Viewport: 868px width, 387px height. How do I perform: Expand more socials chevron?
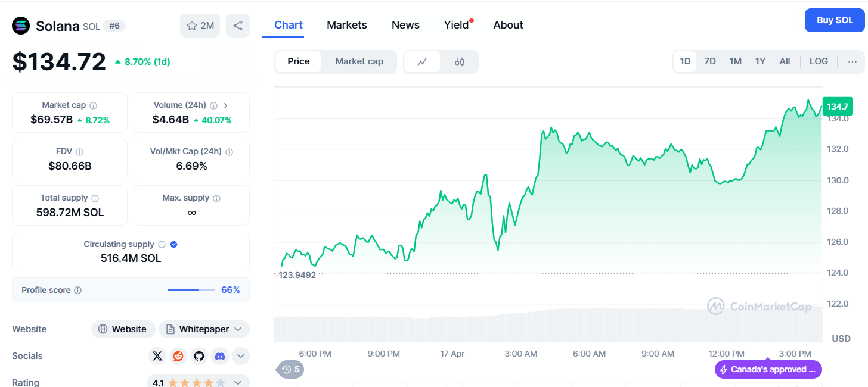(241, 356)
